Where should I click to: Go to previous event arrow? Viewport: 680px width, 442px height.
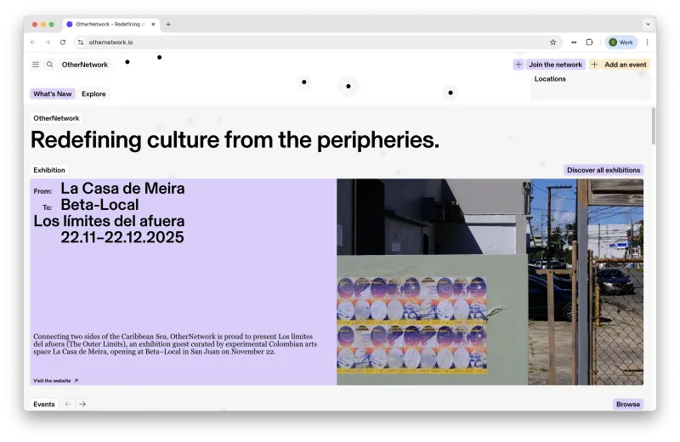tap(68, 405)
